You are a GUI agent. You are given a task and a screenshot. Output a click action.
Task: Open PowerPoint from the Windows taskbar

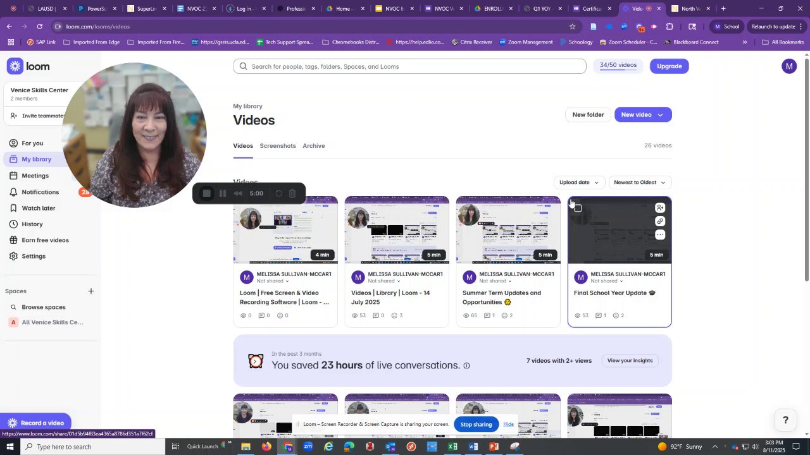tap(494, 447)
